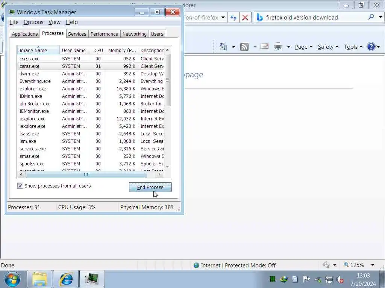Viewport: 385px width, 288px height.
Task: Expand the address bar history dropdown
Action: [x=223, y=18]
